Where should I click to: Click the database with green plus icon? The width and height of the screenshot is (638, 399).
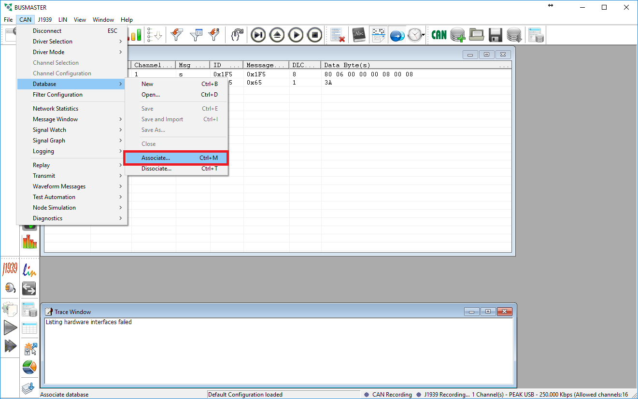457,35
